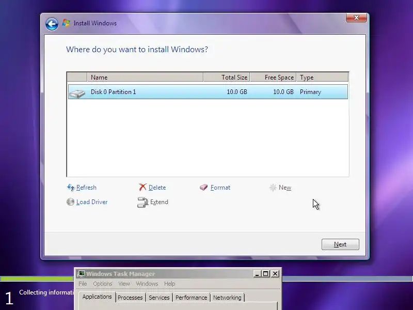Sort by the Type column header
Image resolution: width=413 pixels, height=310 pixels.
click(x=322, y=77)
